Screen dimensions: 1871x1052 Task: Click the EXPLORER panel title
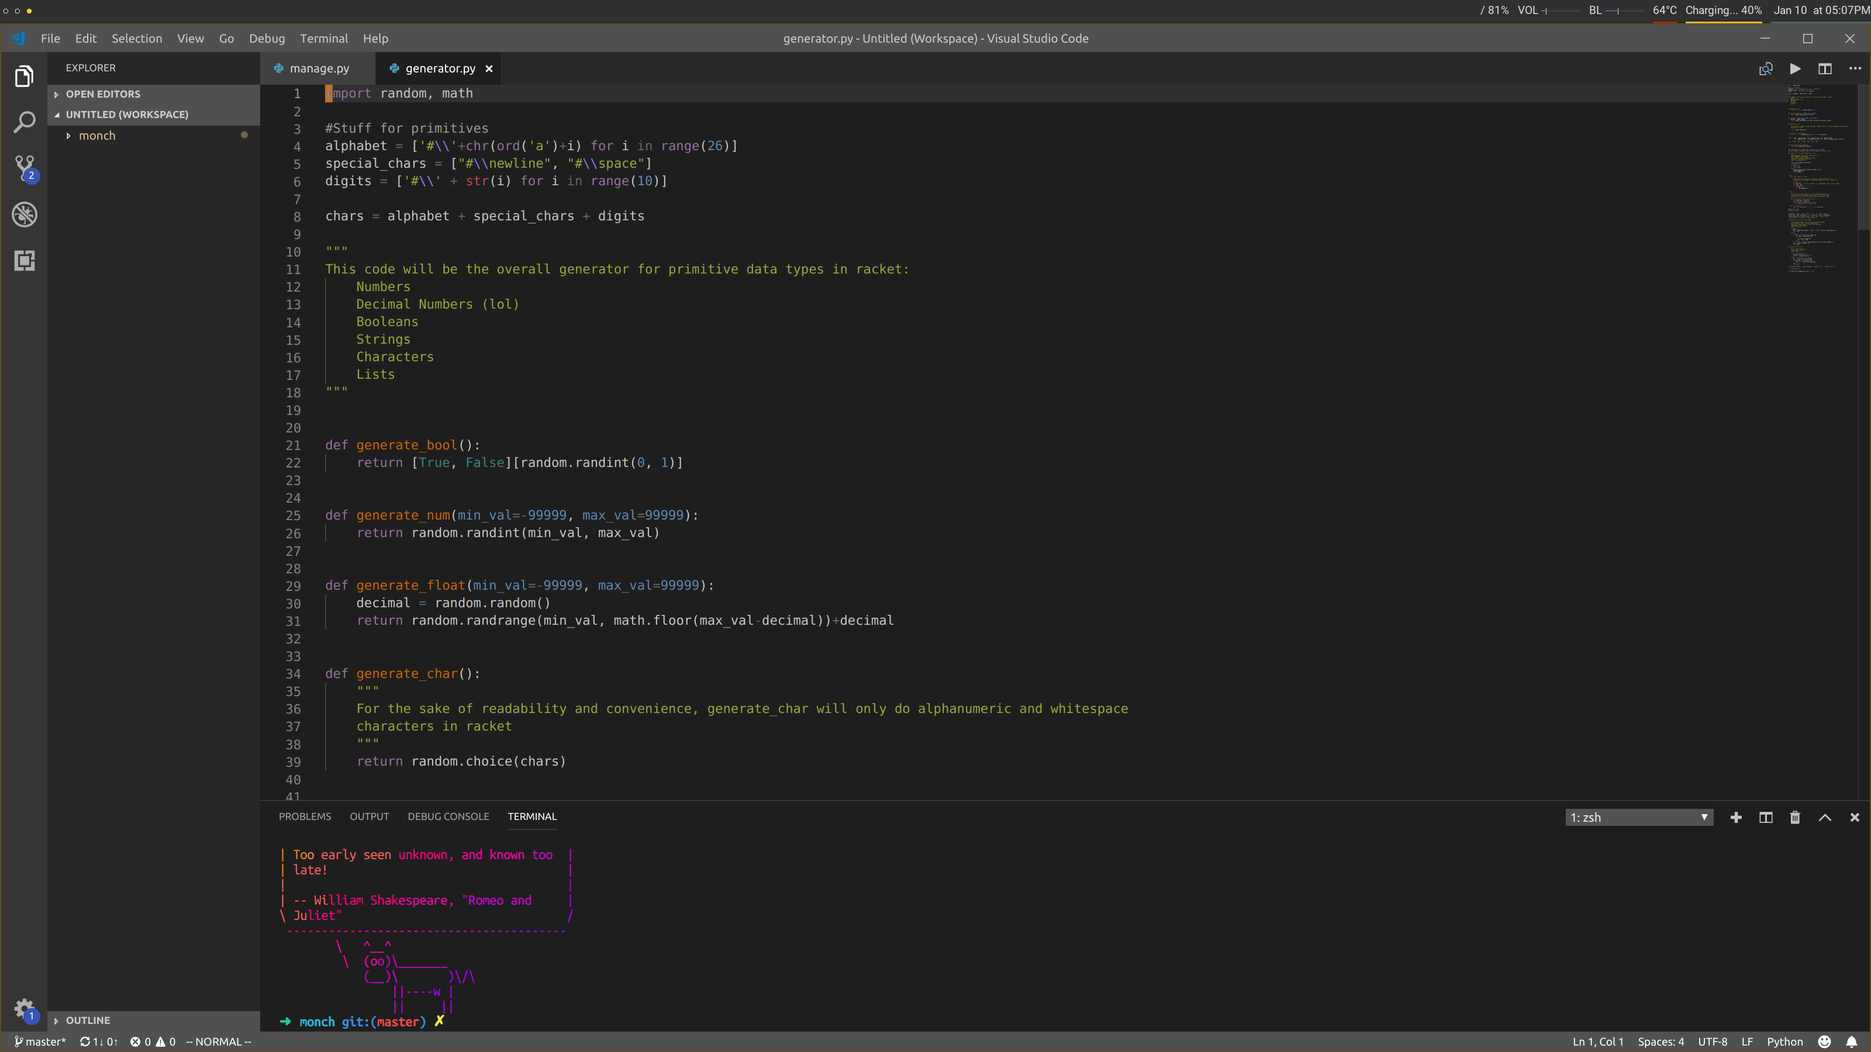(x=91, y=68)
